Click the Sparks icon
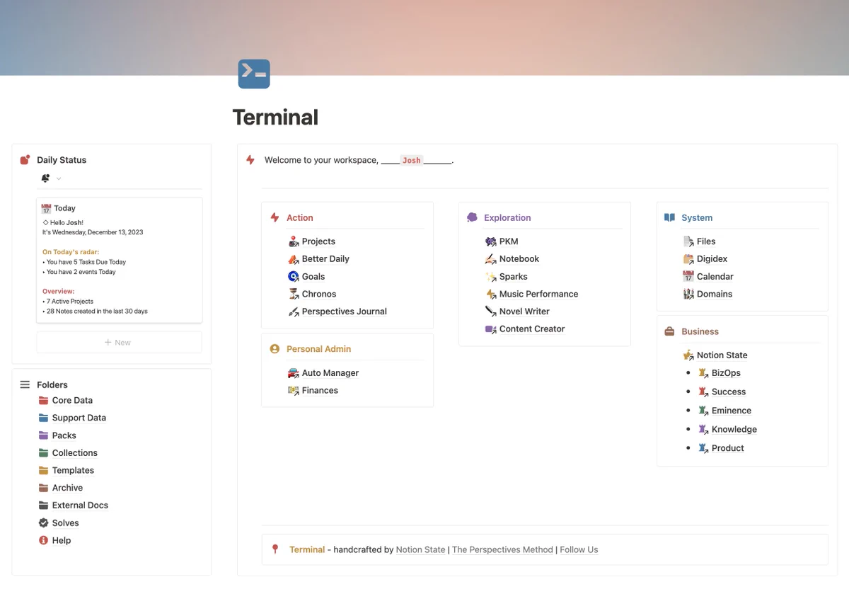 (x=491, y=277)
